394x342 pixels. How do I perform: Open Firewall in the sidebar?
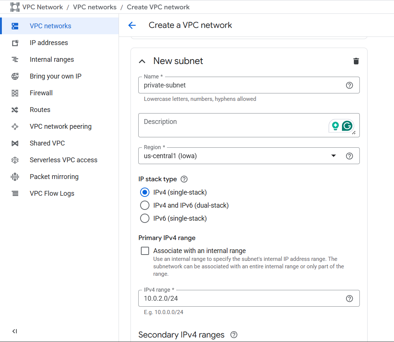tap(41, 93)
